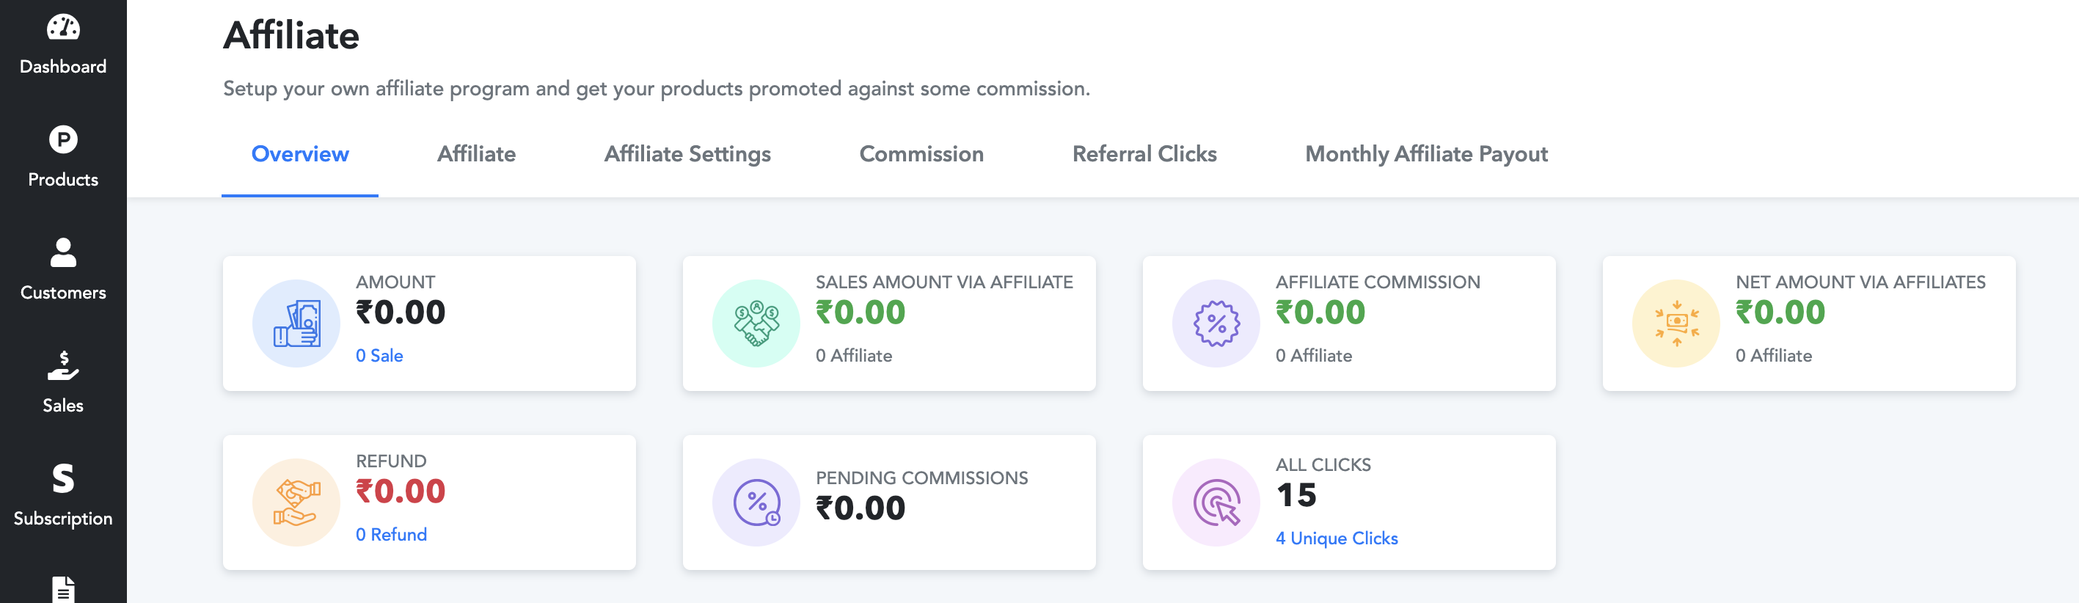Click the ₹0.00 value under Pending Commissions
The width and height of the screenshot is (2079, 603).
tap(861, 508)
